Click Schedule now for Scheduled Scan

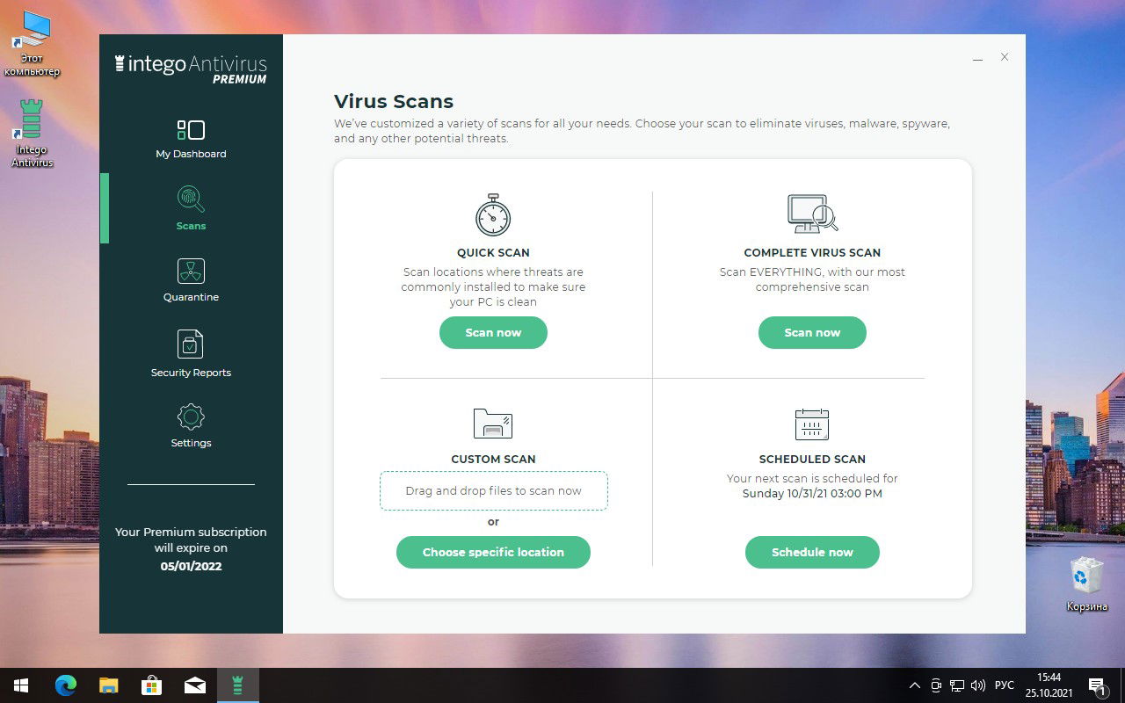(812, 552)
